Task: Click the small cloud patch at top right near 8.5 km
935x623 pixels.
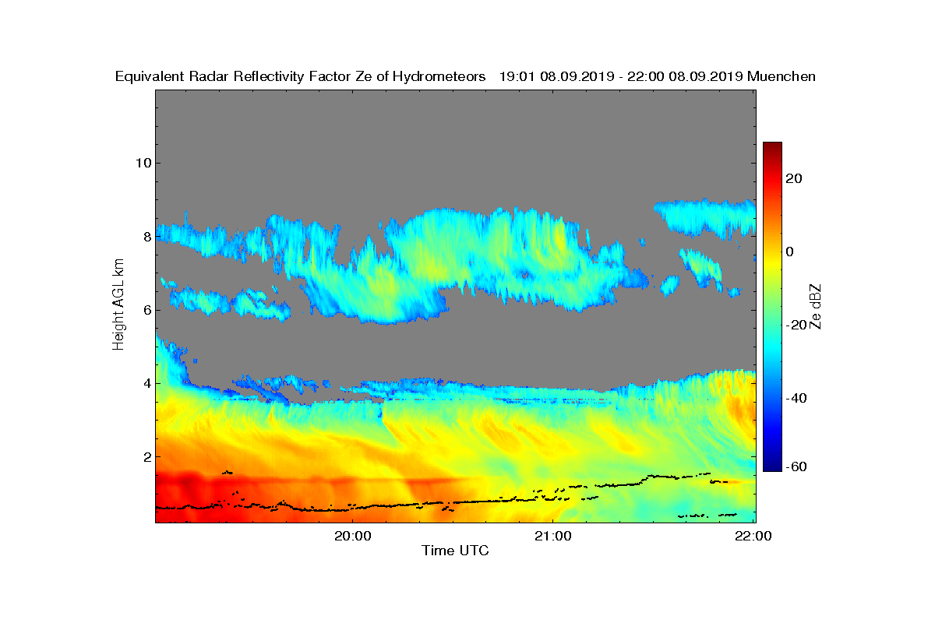Action: (705, 217)
